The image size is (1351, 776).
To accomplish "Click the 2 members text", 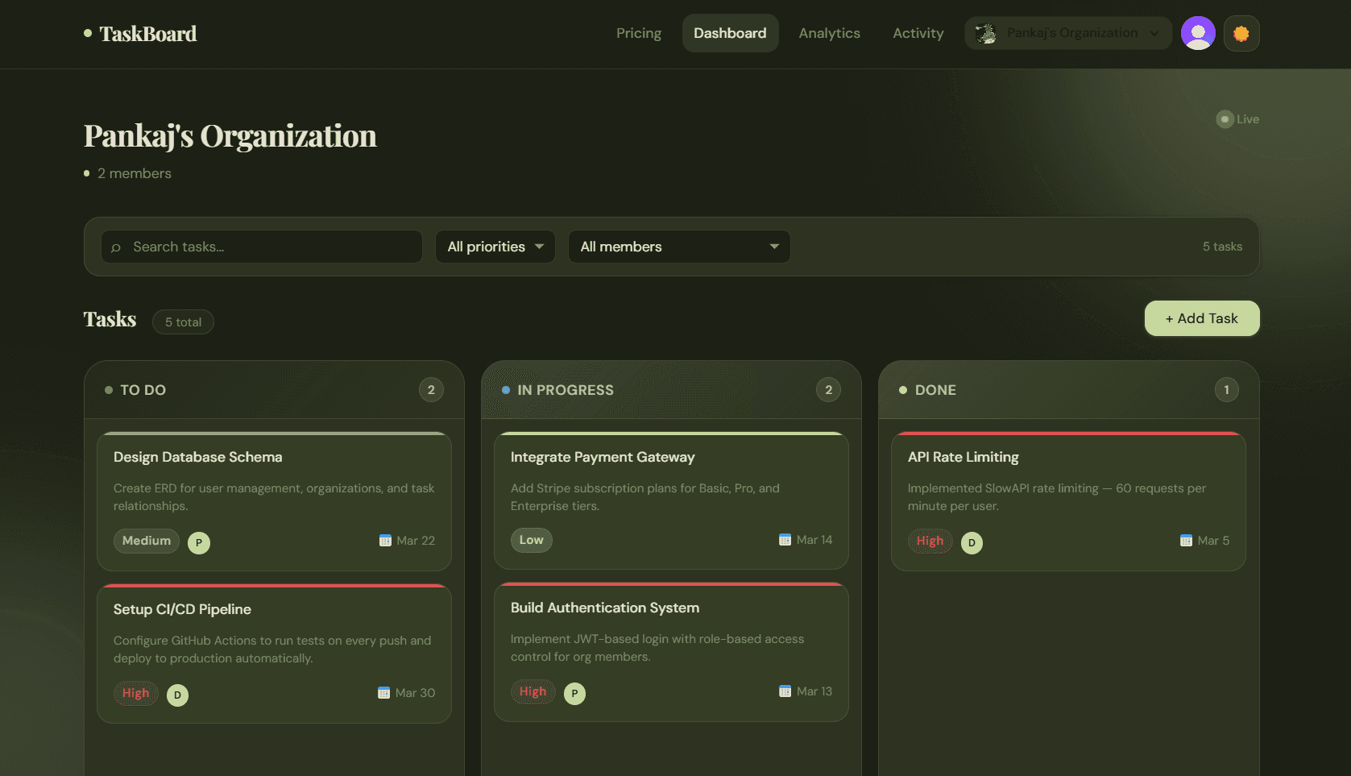I will [x=135, y=173].
